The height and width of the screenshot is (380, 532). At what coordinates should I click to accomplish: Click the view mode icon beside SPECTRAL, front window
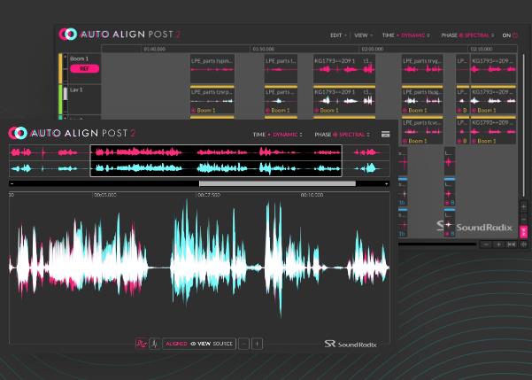tap(385, 135)
